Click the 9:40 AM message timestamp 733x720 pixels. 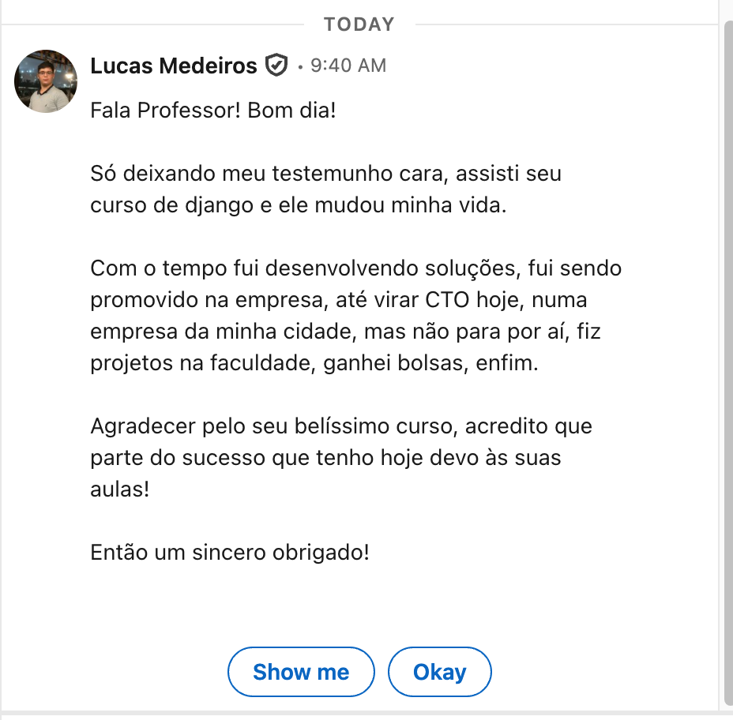pos(348,66)
